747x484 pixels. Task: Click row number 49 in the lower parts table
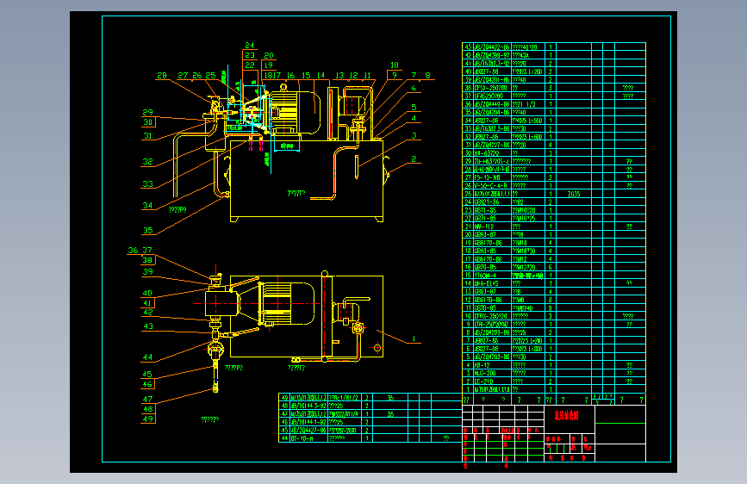tap(284, 397)
